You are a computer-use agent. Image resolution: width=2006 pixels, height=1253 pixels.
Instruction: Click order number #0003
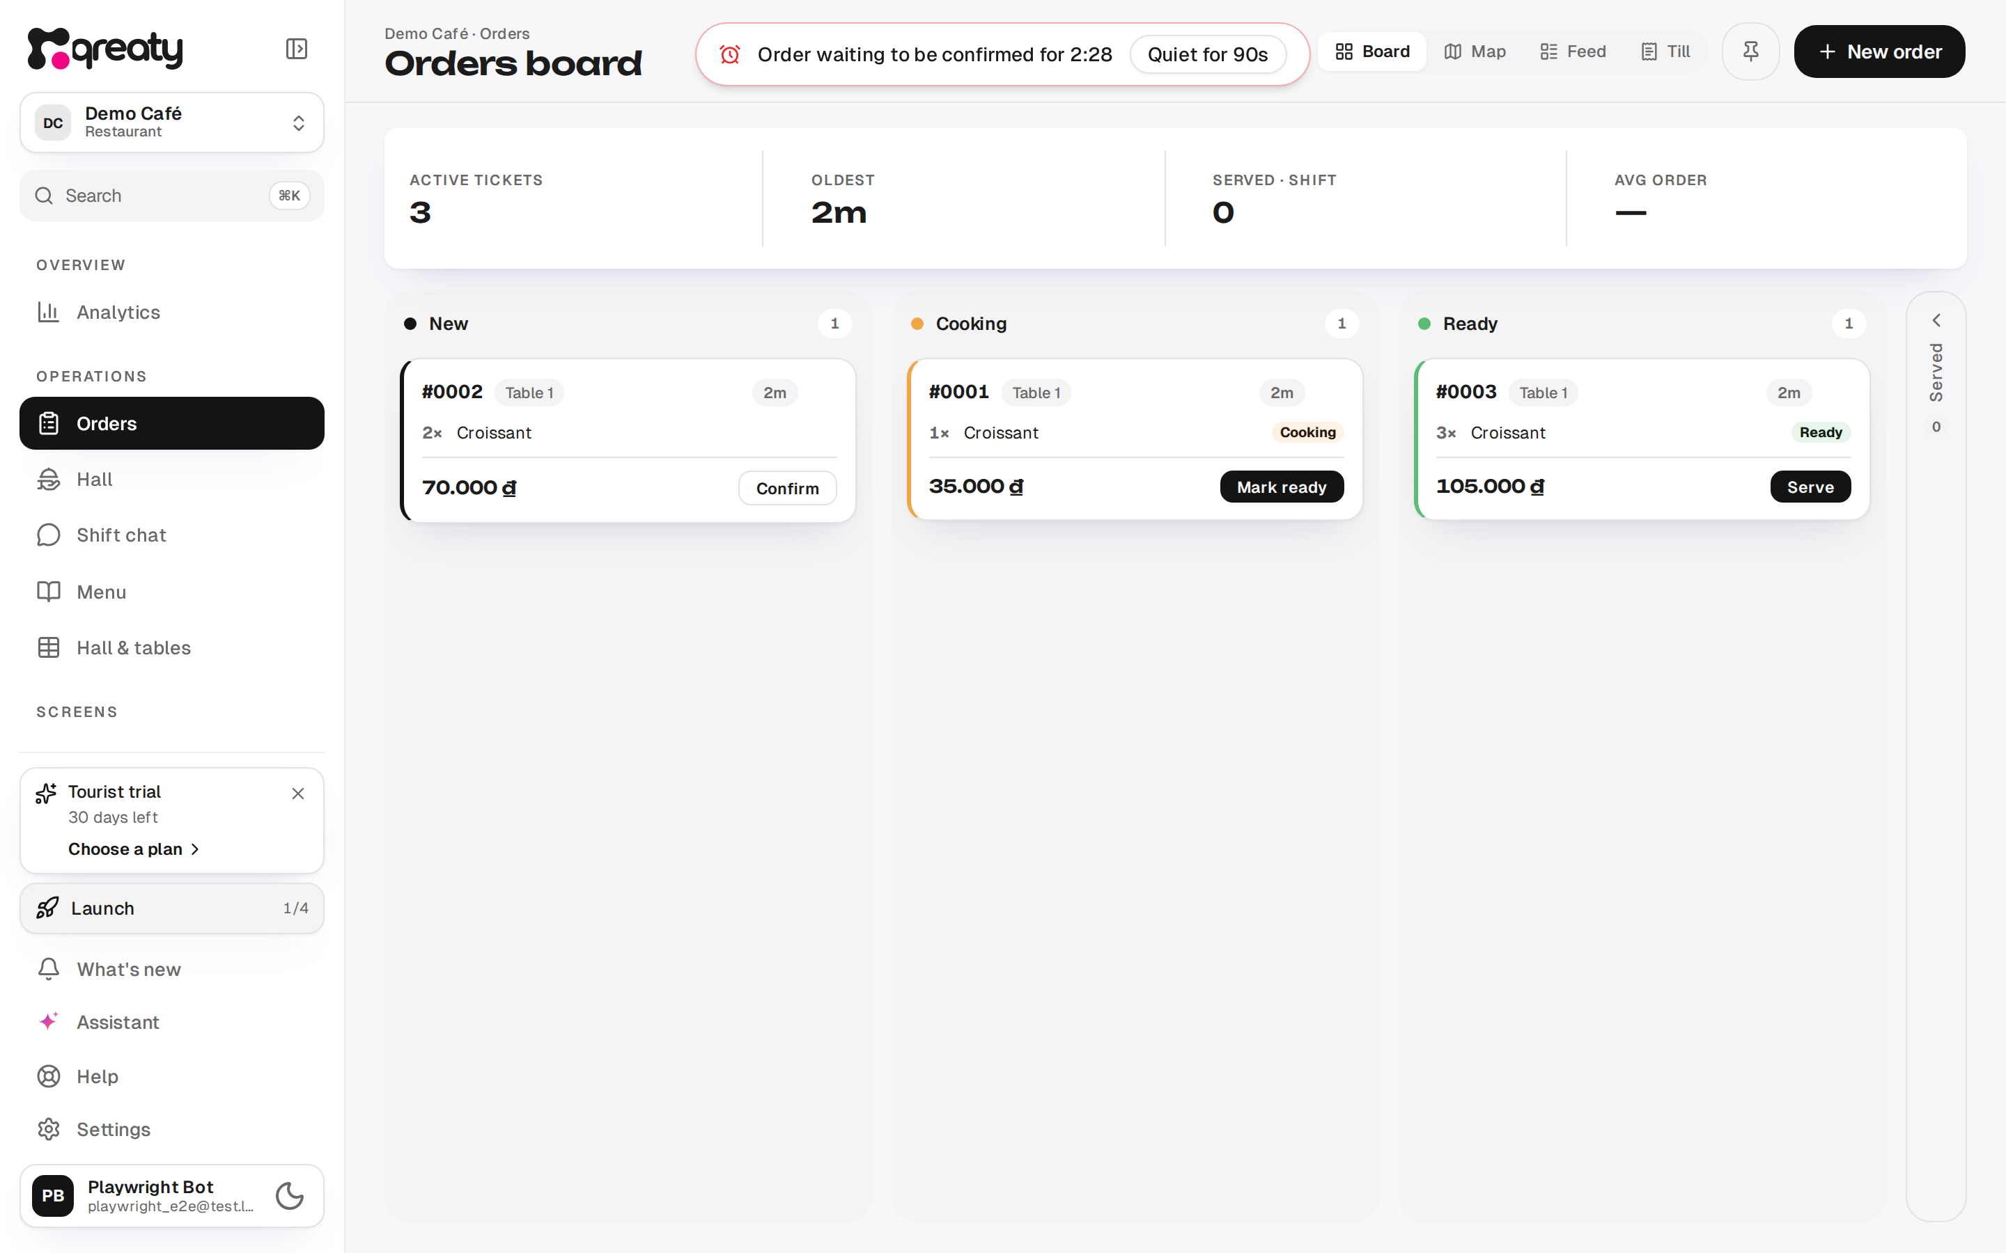1465,391
